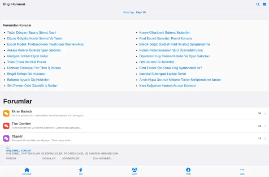The image size is (269, 177).
Task: Click the topic count 14 for Objektif
Action: click(x=260, y=138)
